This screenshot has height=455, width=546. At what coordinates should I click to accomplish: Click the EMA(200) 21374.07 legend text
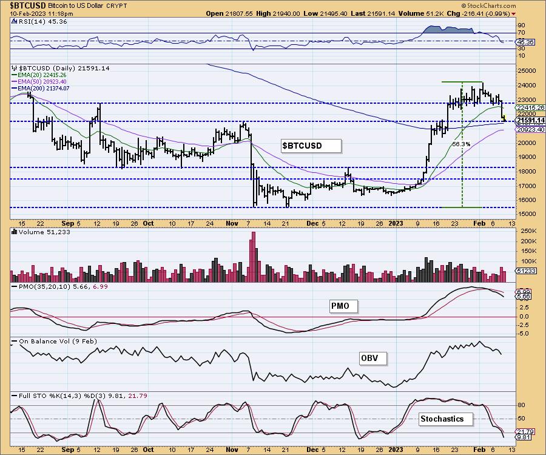[44, 89]
